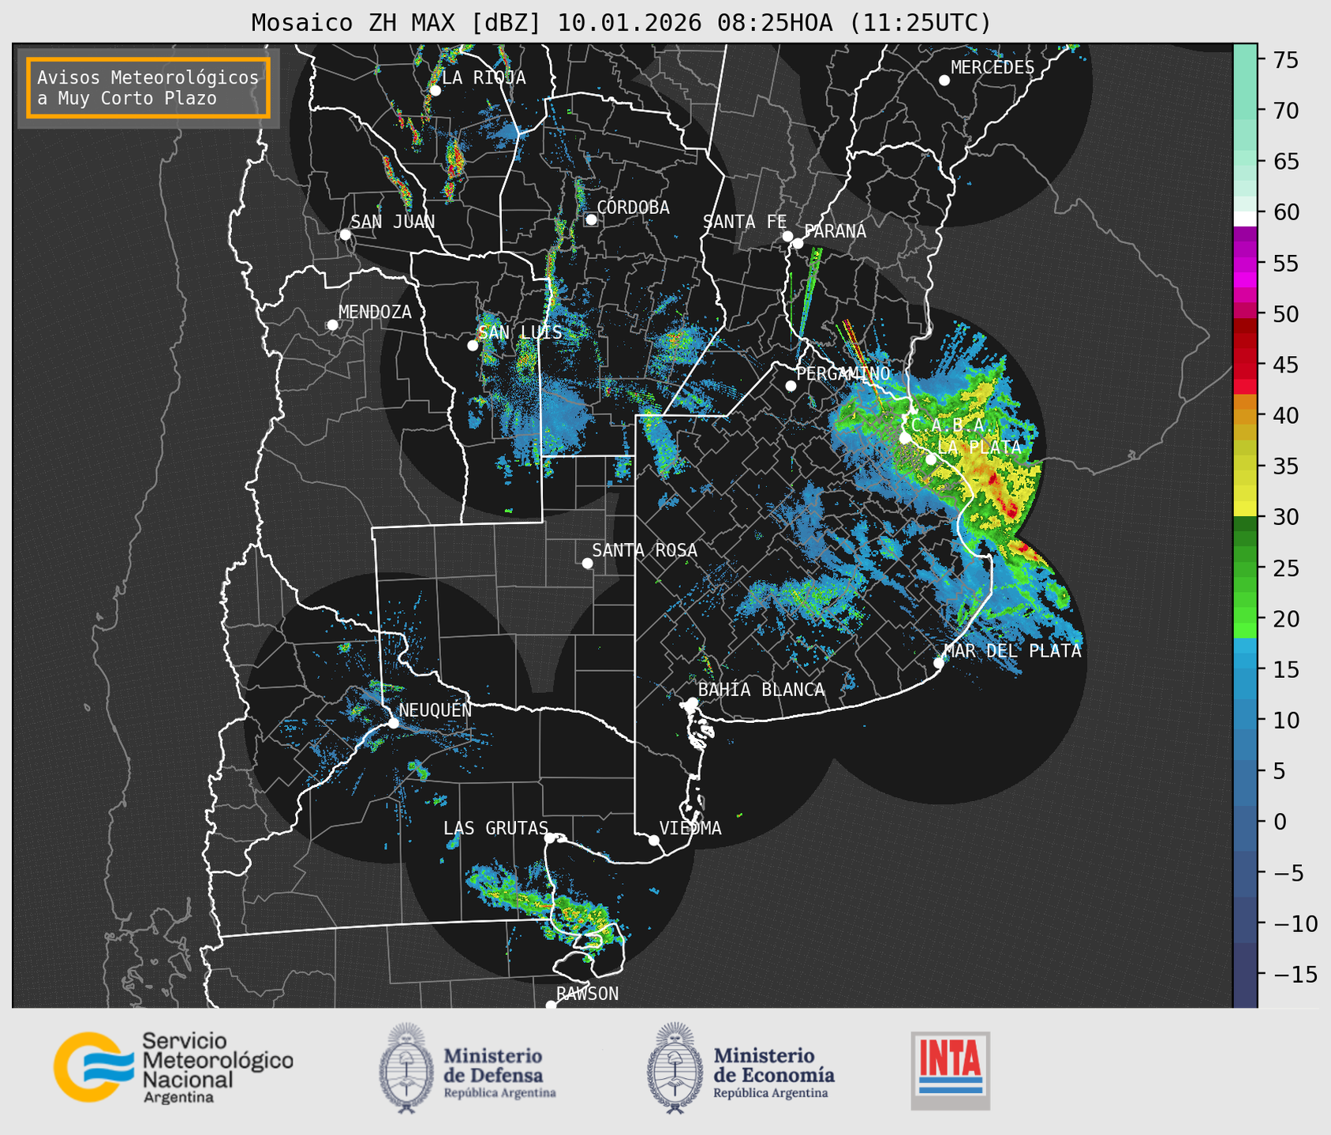Pick the green 25 dBZ color on scale
The image size is (1331, 1135).
(x=1245, y=568)
